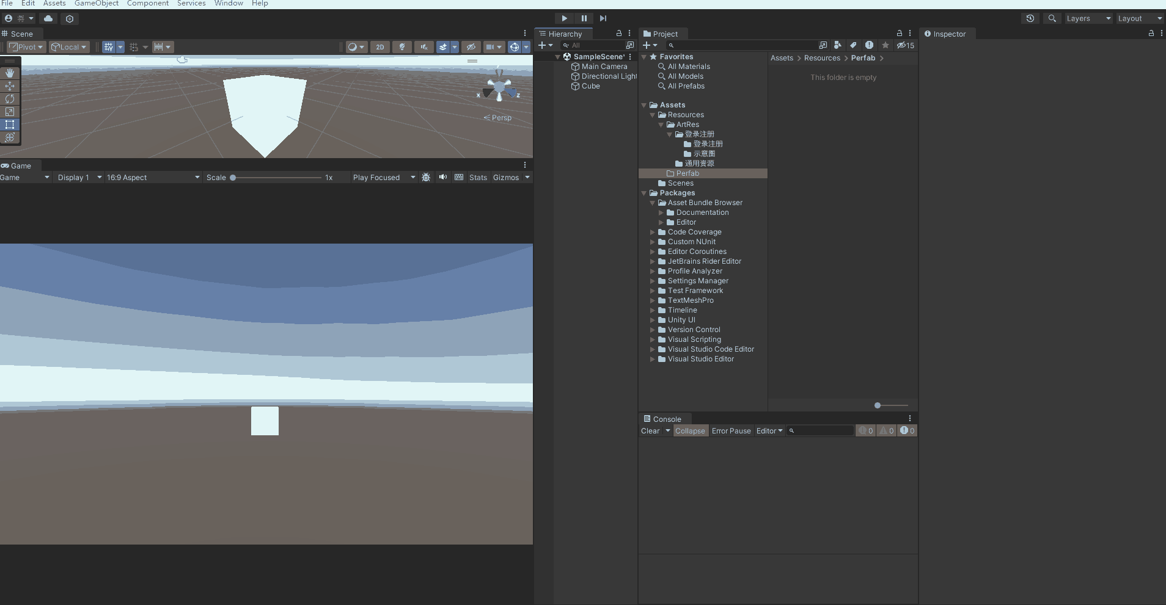Clear the Console log
The width and height of the screenshot is (1166, 605).
650,430
